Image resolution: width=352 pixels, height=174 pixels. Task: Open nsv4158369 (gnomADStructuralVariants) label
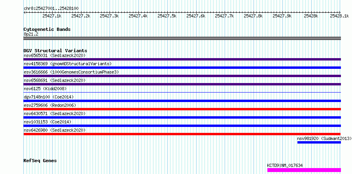(68, 64)
